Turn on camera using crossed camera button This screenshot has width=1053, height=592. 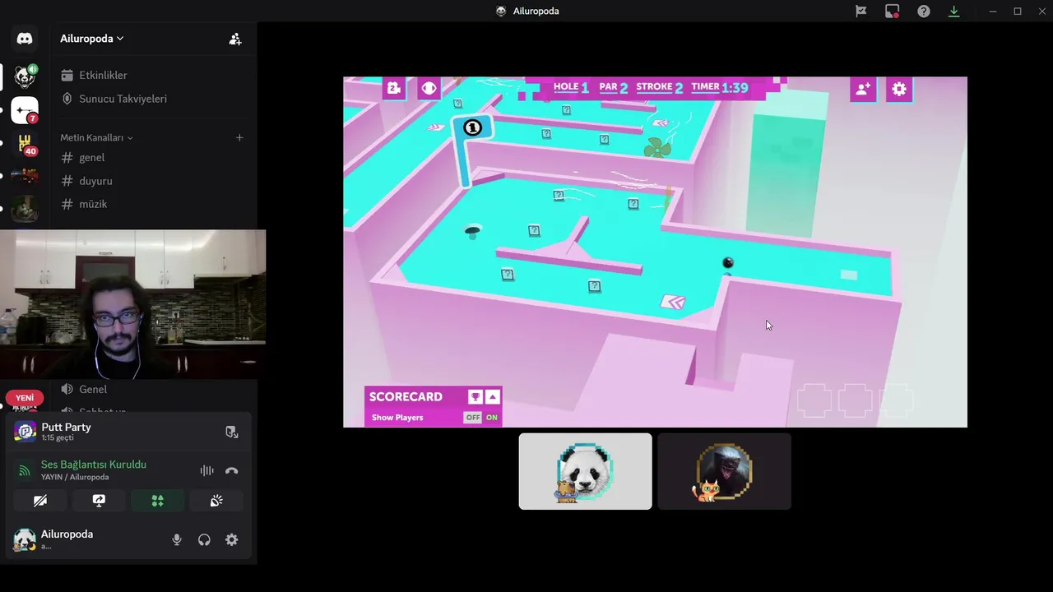[x=40, y=500]
